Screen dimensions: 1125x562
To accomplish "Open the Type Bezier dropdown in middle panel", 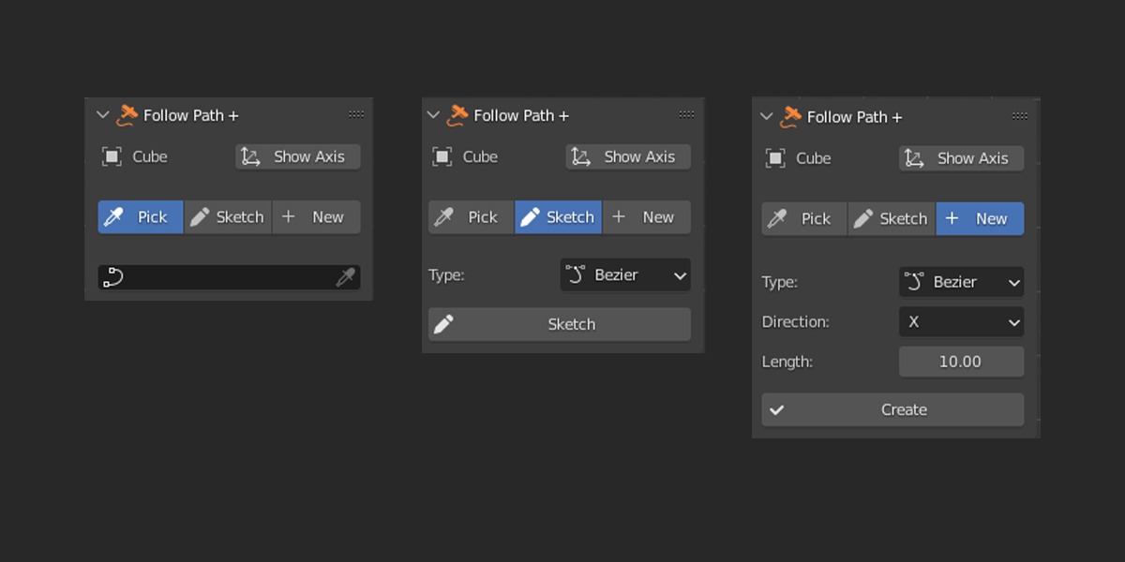I will click(x=625, y=275).
